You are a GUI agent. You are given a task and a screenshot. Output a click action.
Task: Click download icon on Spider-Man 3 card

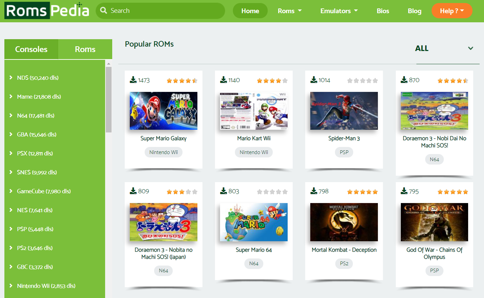point(314,80)
